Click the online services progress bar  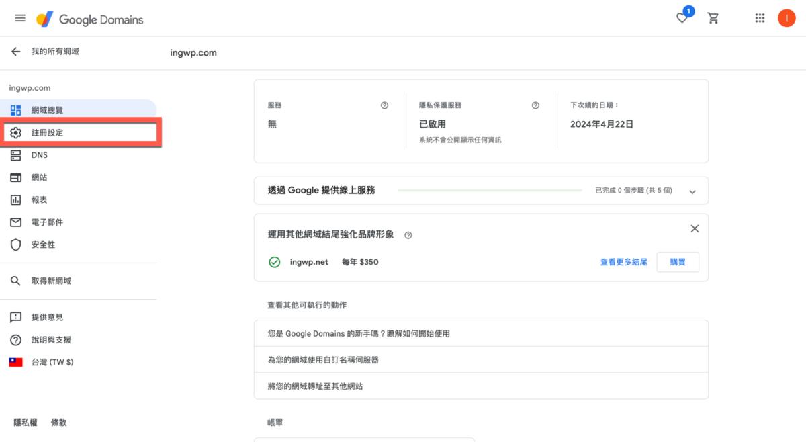pos(490,191)
